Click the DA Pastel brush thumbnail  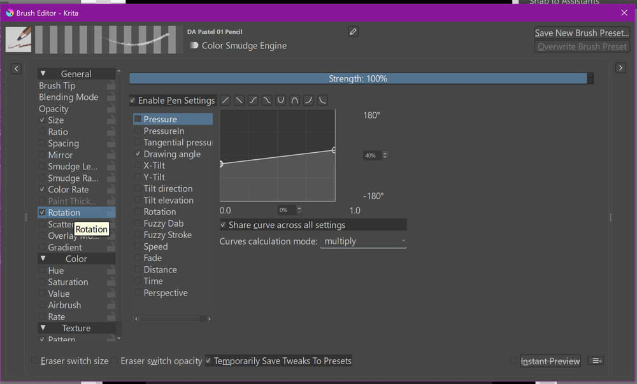(18, 39)
